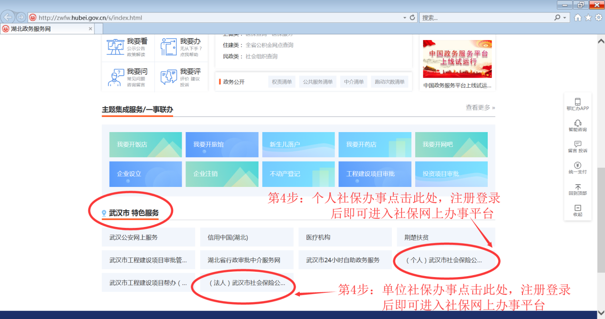Expand the search provider dropdown arrow
This screenshot has width=605, height=319.
(565, 18)
